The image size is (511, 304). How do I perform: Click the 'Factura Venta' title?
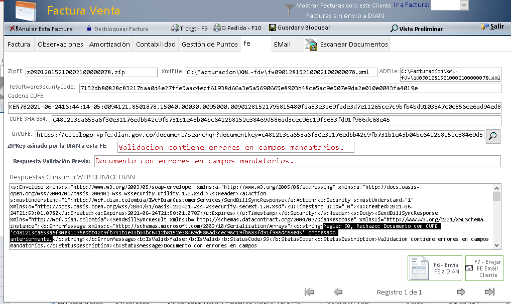click(x=84, y=11)
